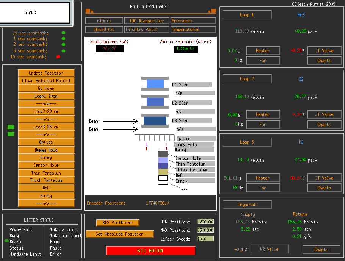The width and height of the screenshot is (345, 261).
Task: Click the Beam Current readout 57.587
Action: 110,48
